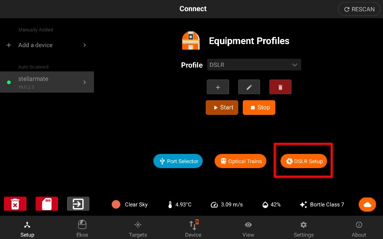The height and width of the screenshot is (239, 383).
Task: Click the Bortle Class 7 indicator
Action: pyautogui.click(x=322, y=205)
